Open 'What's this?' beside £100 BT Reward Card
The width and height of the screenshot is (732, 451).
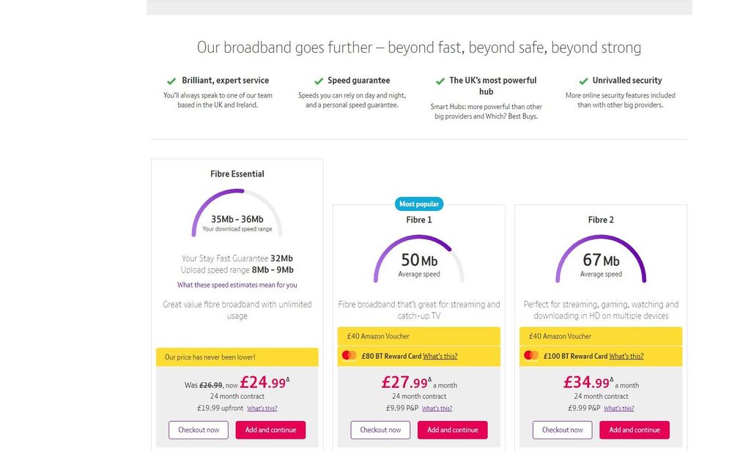626,357
